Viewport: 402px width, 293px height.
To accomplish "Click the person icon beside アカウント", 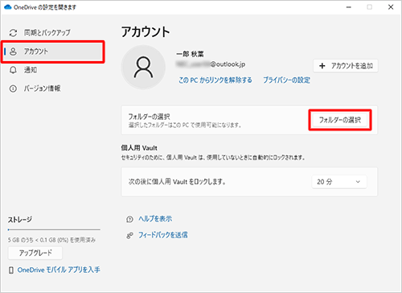I will 13,52.
